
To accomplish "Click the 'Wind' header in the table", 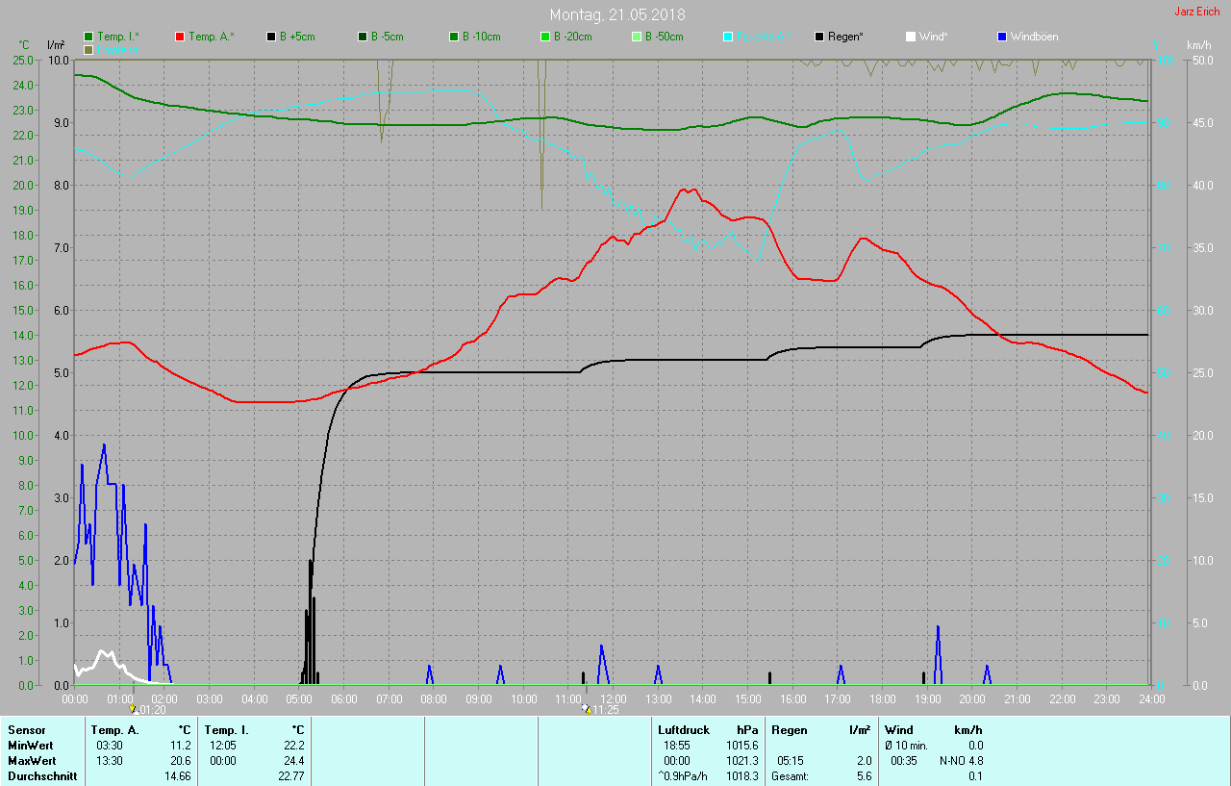I will coord(899,730).
